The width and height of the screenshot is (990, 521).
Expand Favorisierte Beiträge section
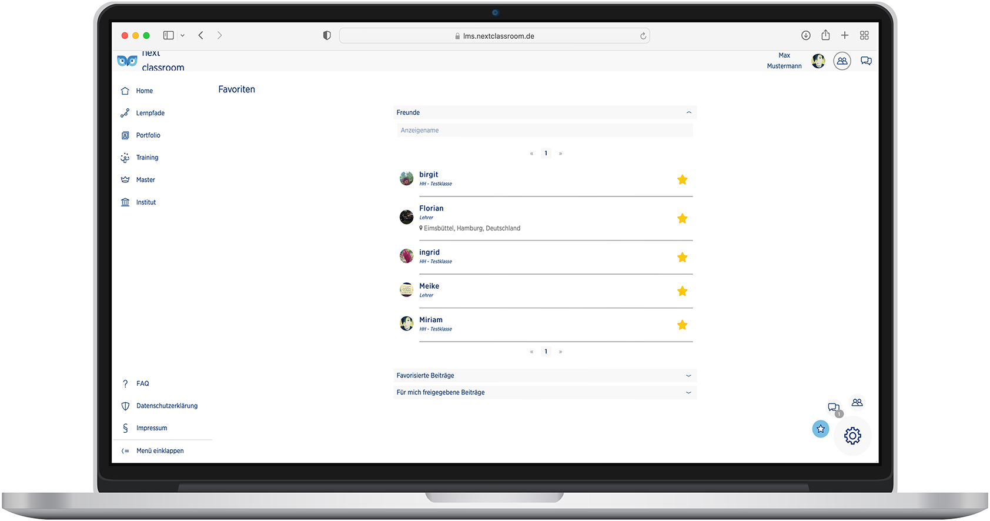click(688, 376)
